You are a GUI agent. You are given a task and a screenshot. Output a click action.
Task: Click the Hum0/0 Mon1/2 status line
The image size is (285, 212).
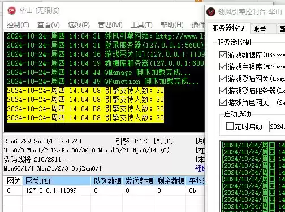coord(87,150)
